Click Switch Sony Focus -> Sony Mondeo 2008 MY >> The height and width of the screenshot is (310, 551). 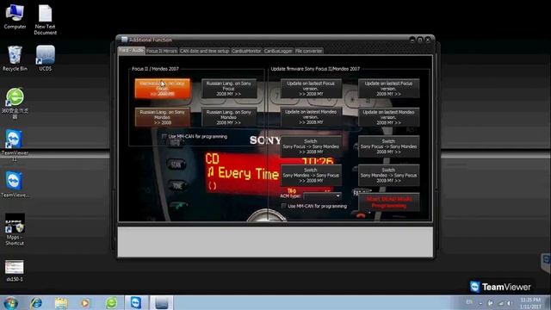(x=388, y=146)
